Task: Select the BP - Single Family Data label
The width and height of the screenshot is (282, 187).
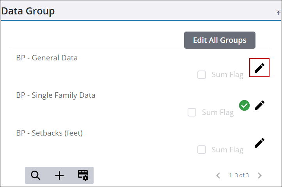Action: tap(55, 95)
